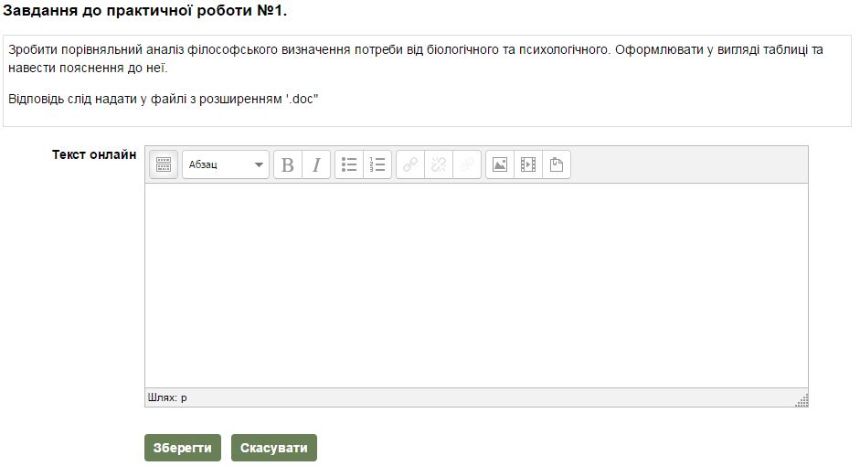Click the insert link icon
Screen dimensions: 860x466
(x=410, y=164)
